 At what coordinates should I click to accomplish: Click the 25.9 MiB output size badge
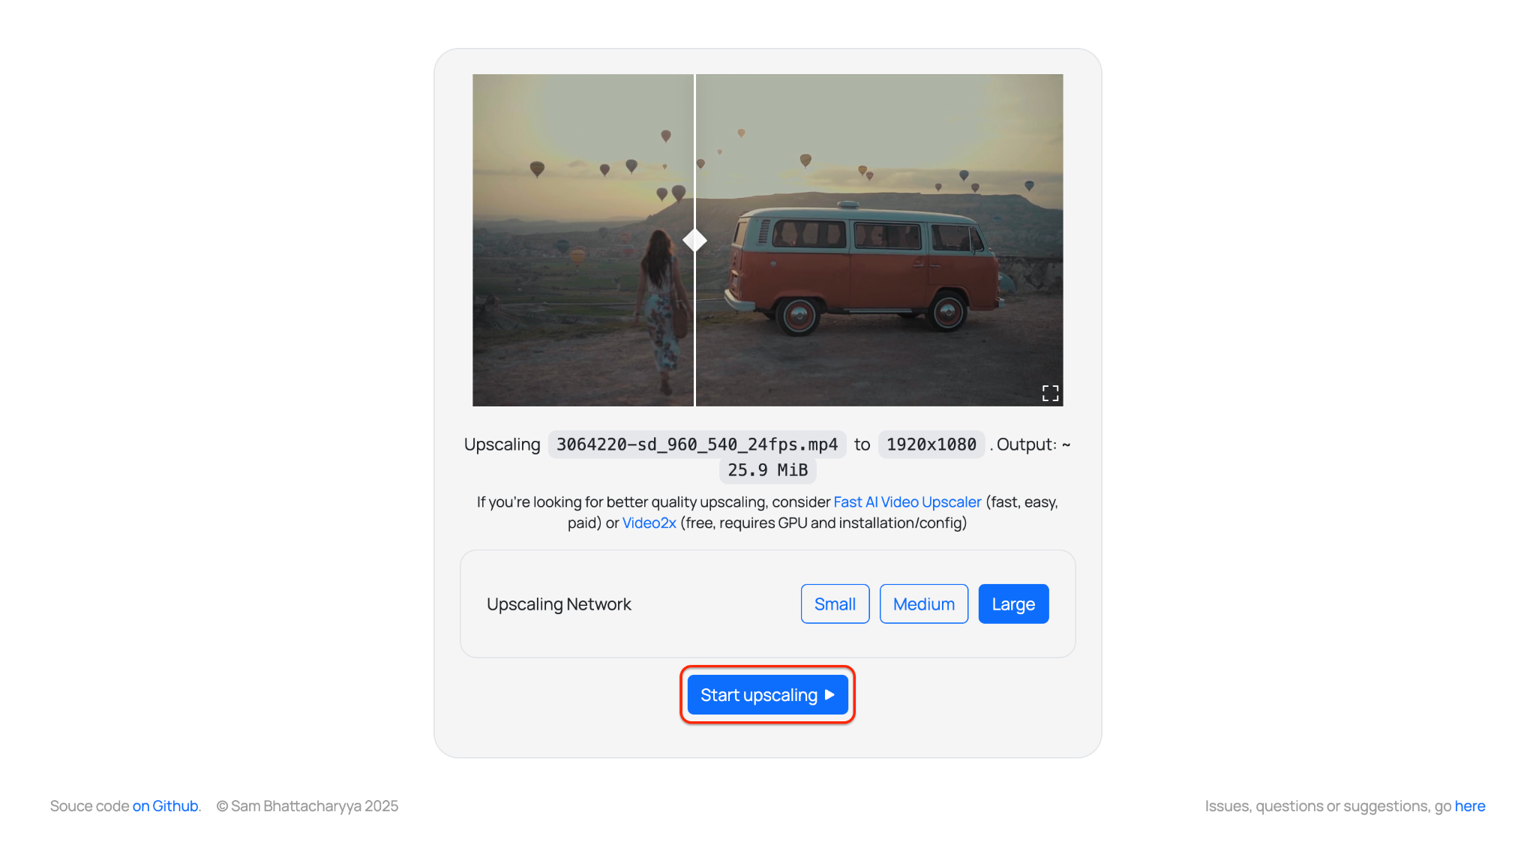pos(767,469)
